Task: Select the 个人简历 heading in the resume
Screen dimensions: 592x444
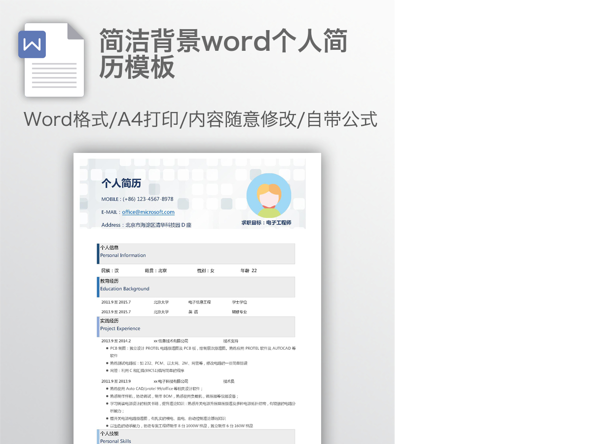Action: point(121,184)
